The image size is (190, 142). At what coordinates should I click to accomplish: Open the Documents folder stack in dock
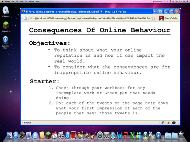174,136
